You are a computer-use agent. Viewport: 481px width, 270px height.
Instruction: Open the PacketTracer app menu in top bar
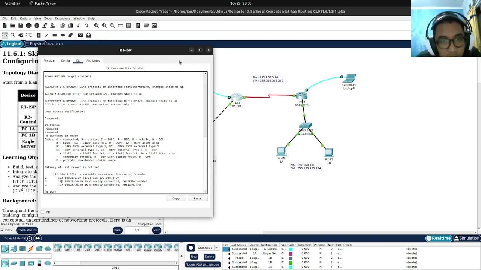click(43, 3)
